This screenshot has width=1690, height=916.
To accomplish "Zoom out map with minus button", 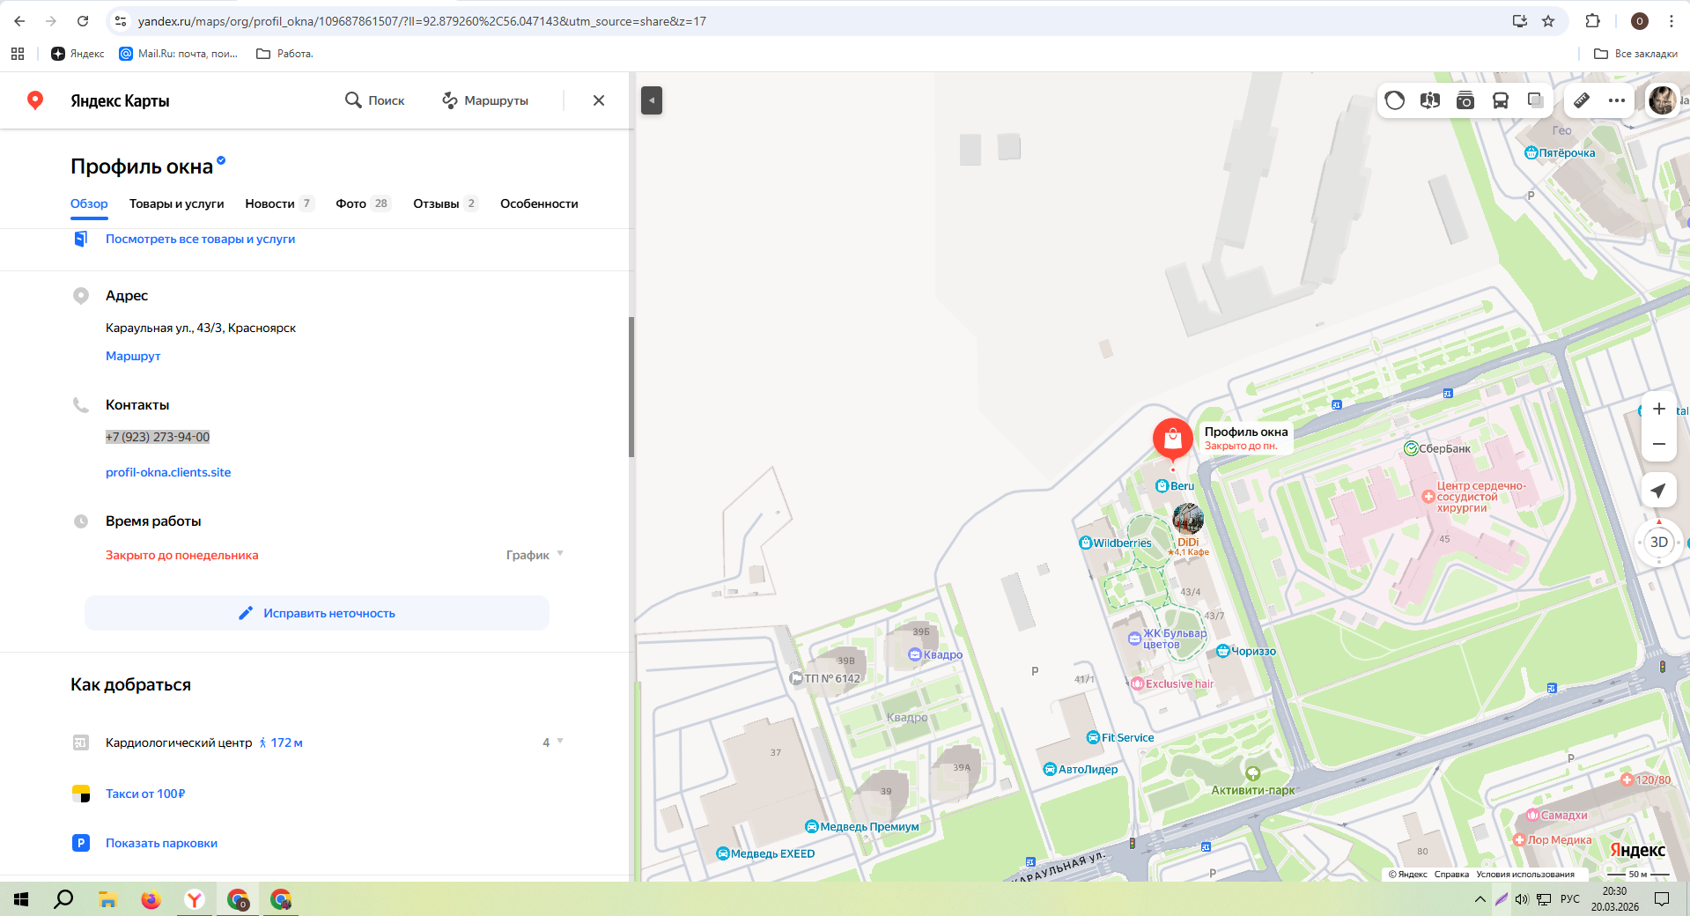I will 1659,444.
